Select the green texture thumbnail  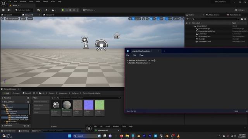(x=100, y=105)
